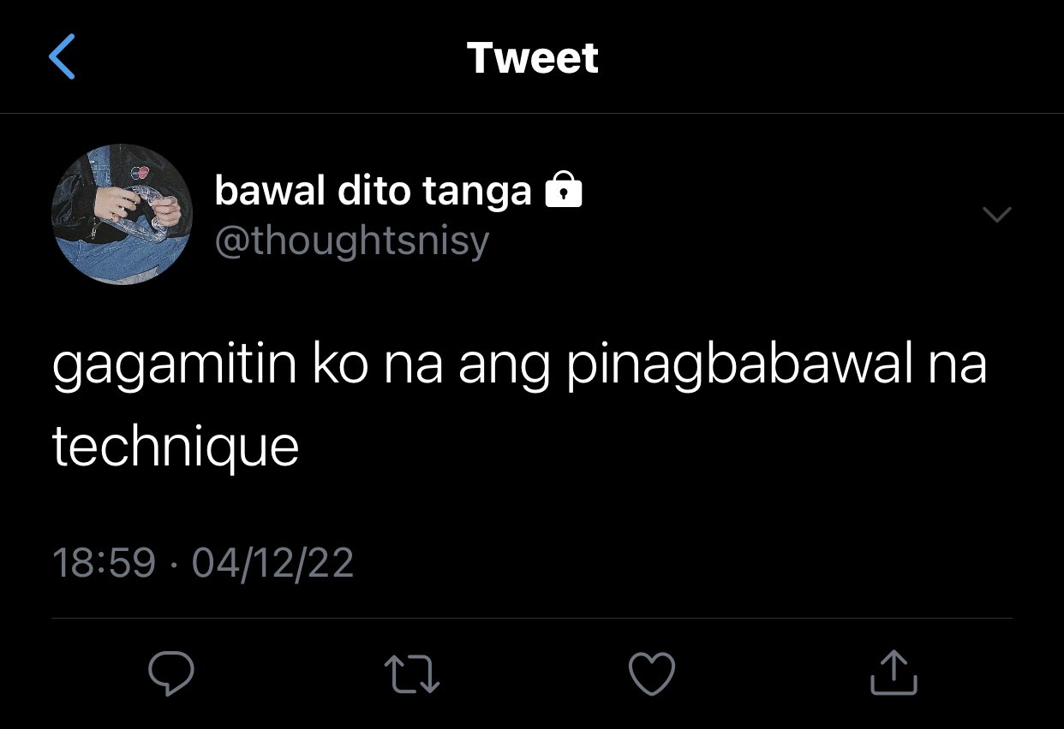Click the 04/12/22 date
Screen dimensions: 1064x729
272,563
